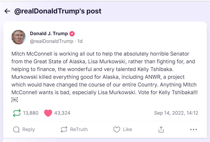Click the Reply speech bubble icon
This screenshot has width=210, height=142.
tap(16, 129)
